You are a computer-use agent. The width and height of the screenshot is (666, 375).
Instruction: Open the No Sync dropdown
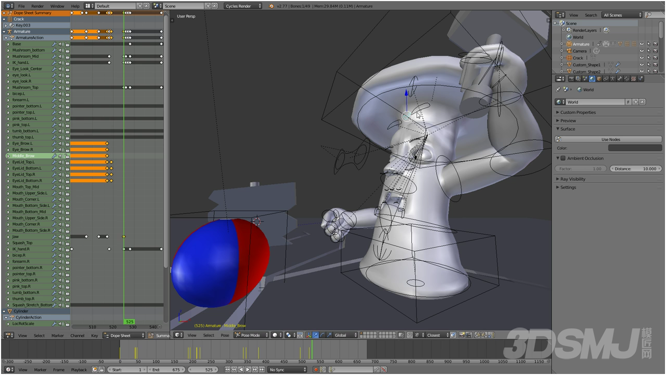[x=287, y=370]
